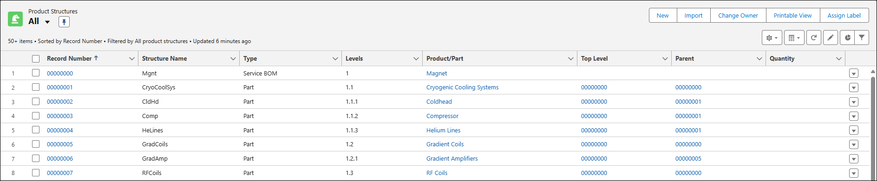
Task: Open top level link in CryoCoolSys row
Action: click(594, 87)
